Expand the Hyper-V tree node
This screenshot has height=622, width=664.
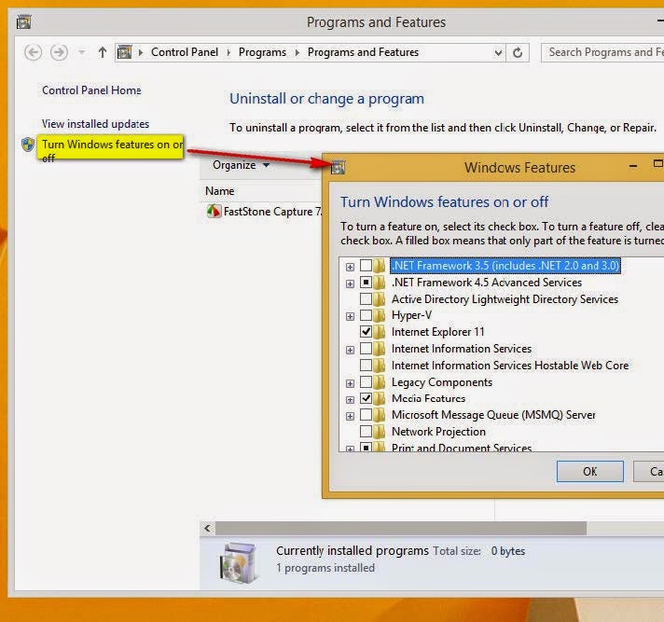[350, 316]
